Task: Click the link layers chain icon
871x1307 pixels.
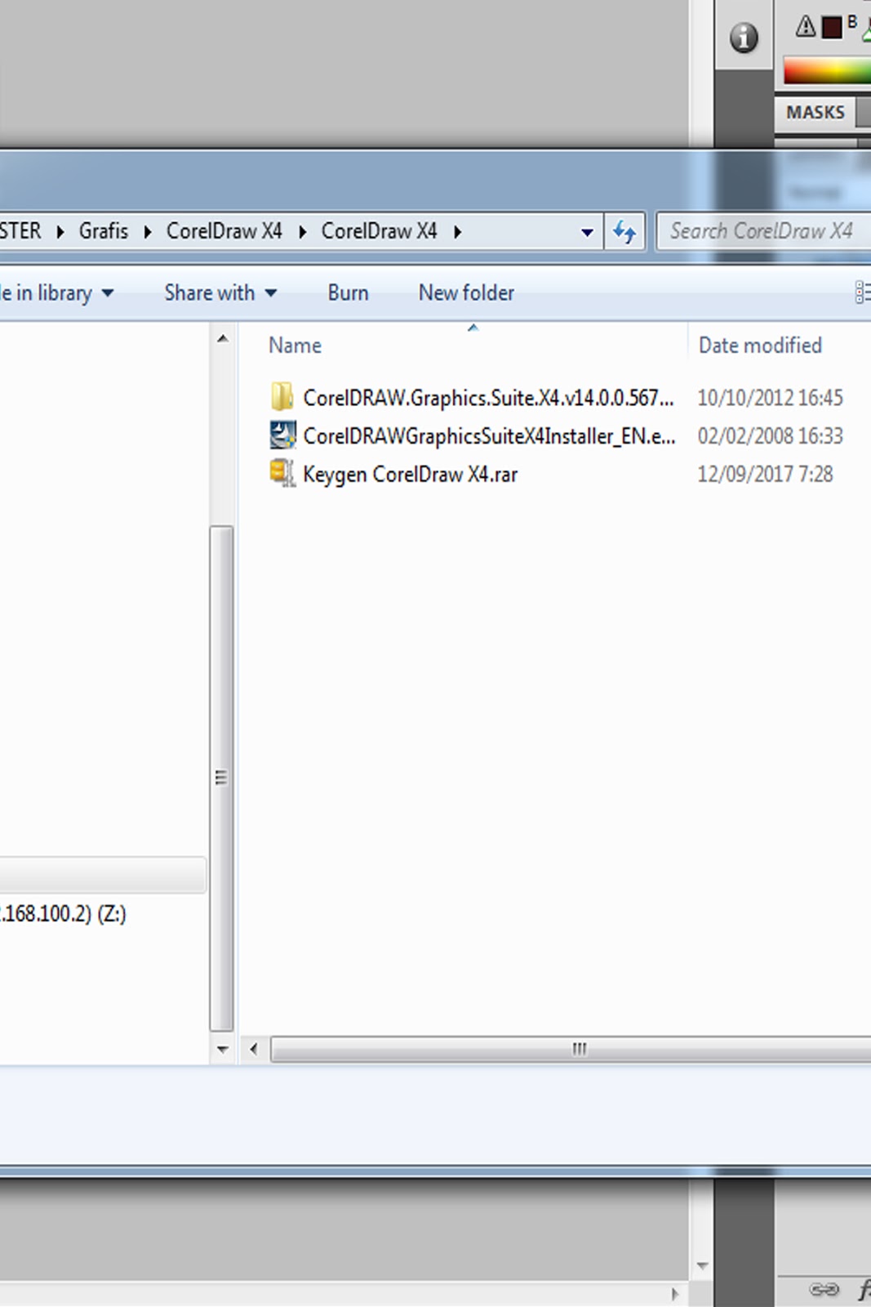Action: tap(824, 1290)
